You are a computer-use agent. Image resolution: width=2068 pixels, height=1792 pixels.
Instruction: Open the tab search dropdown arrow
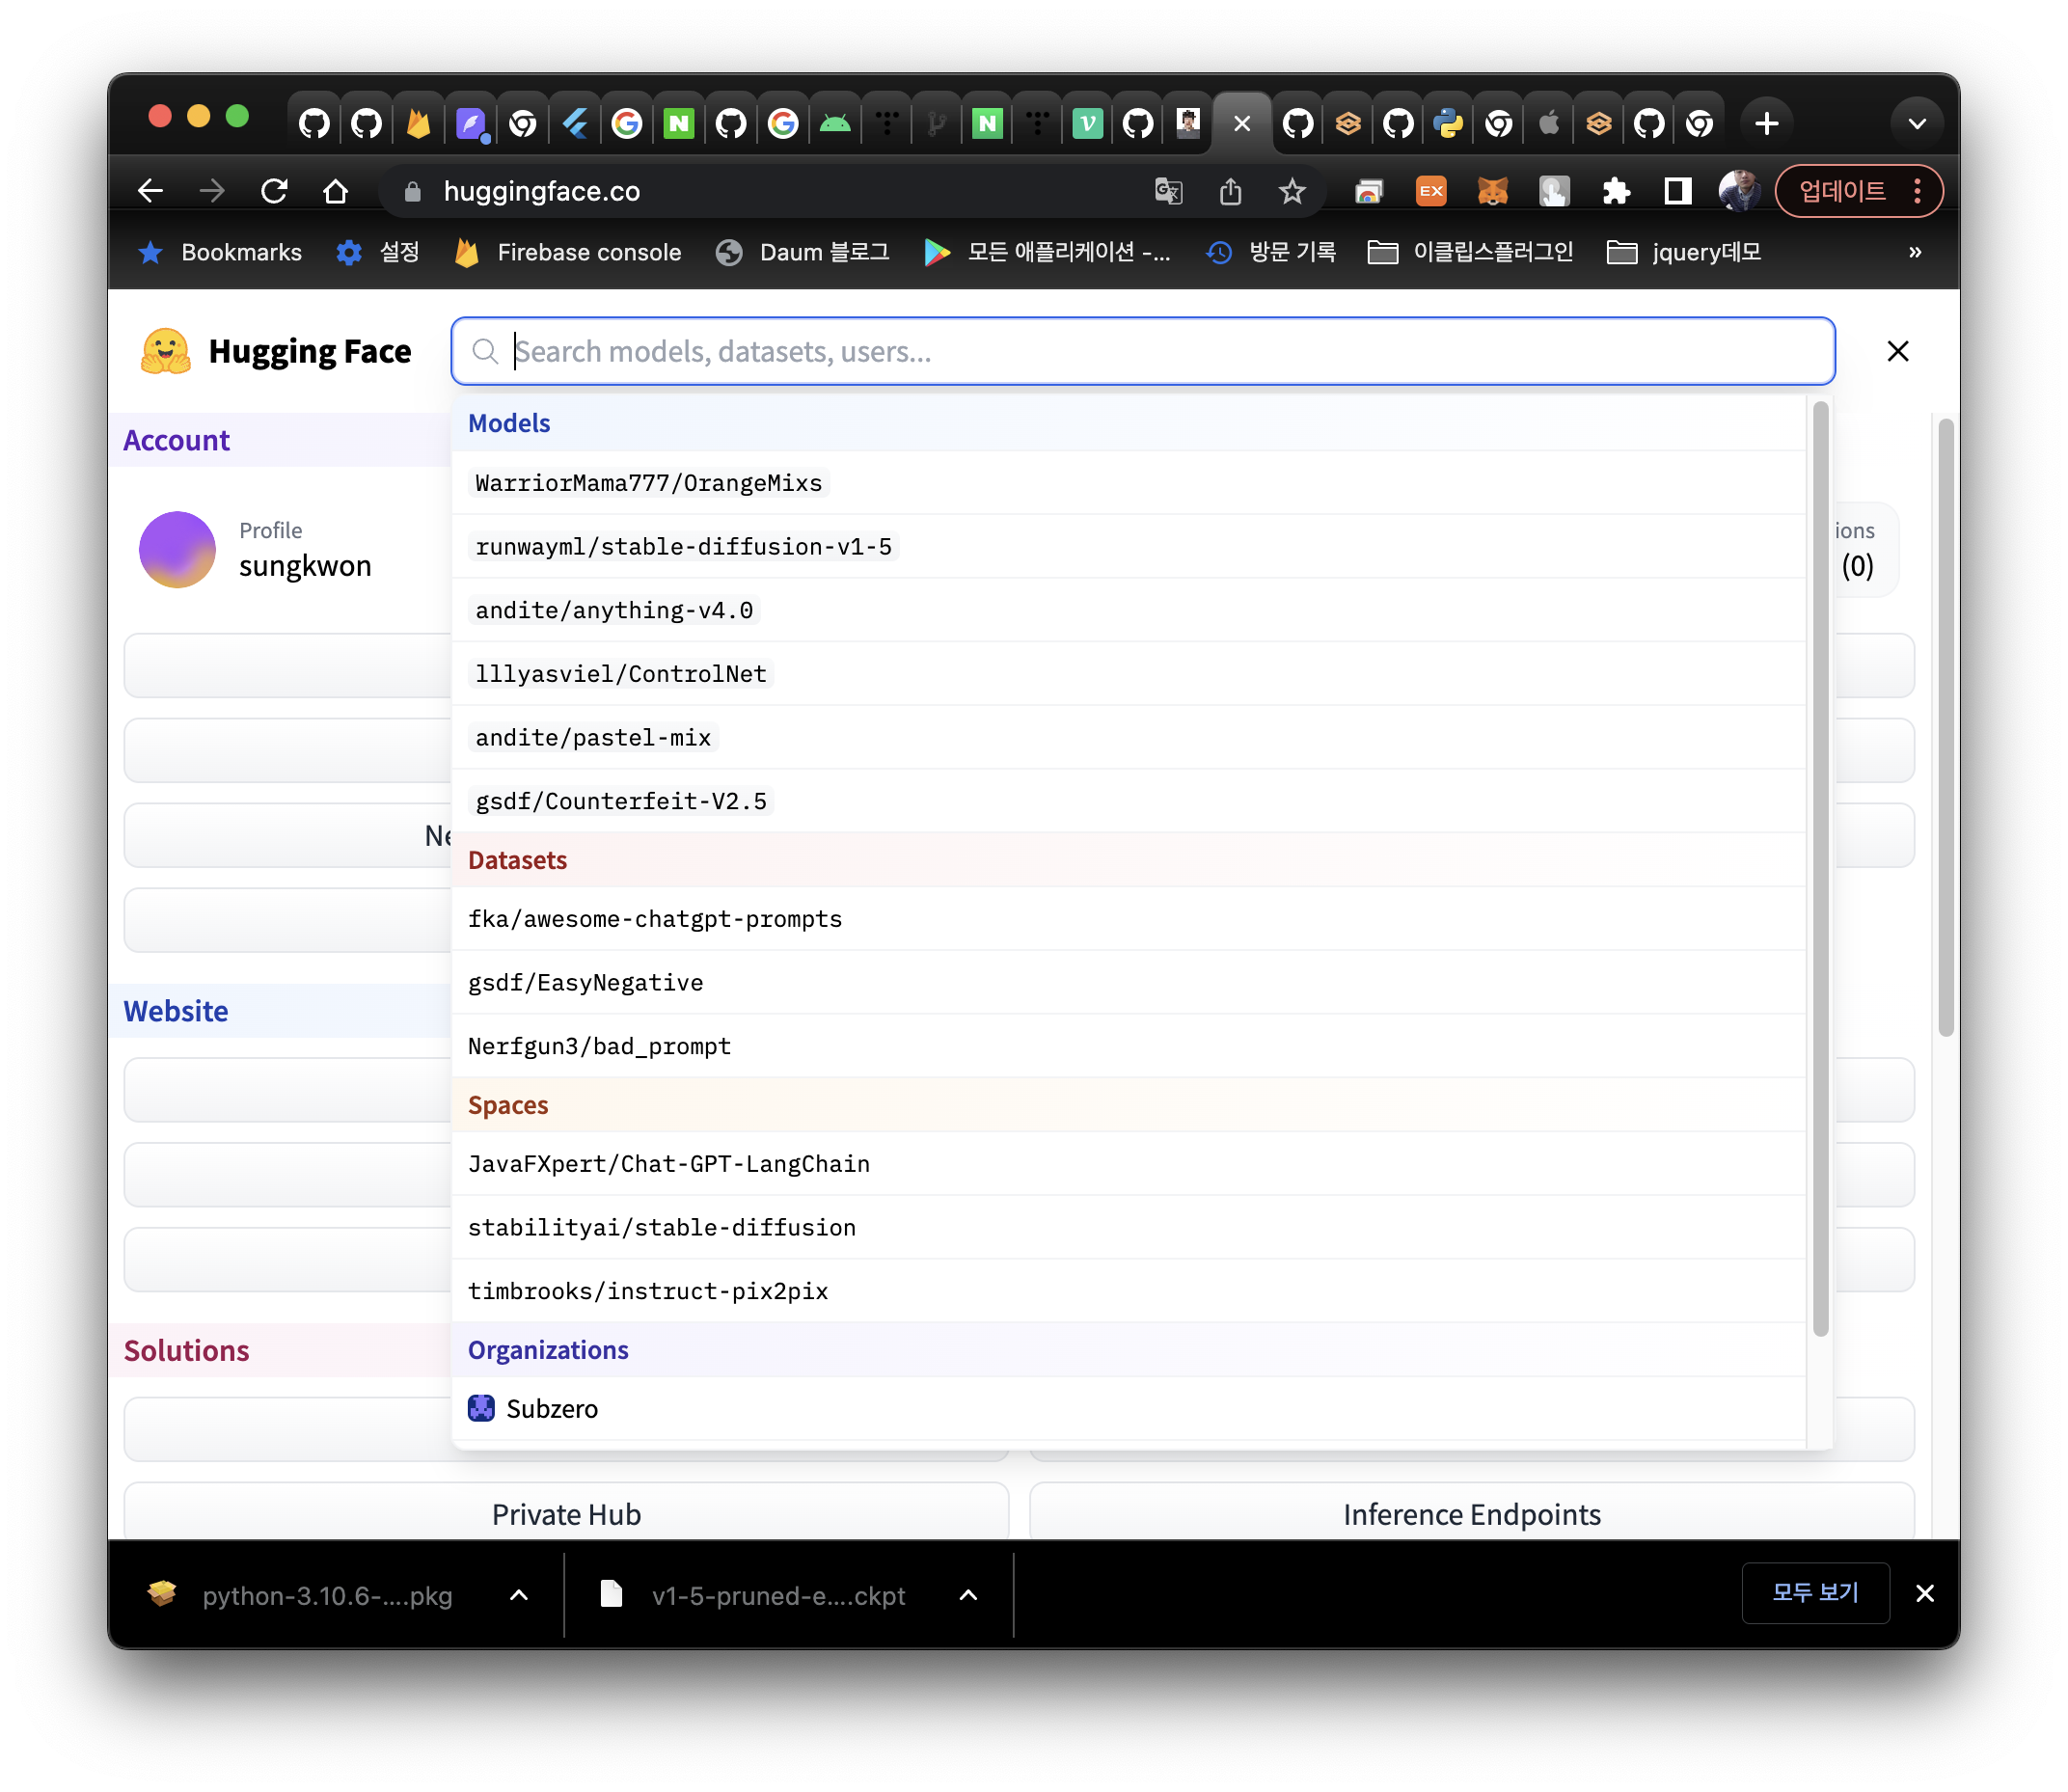(1916, 124)
